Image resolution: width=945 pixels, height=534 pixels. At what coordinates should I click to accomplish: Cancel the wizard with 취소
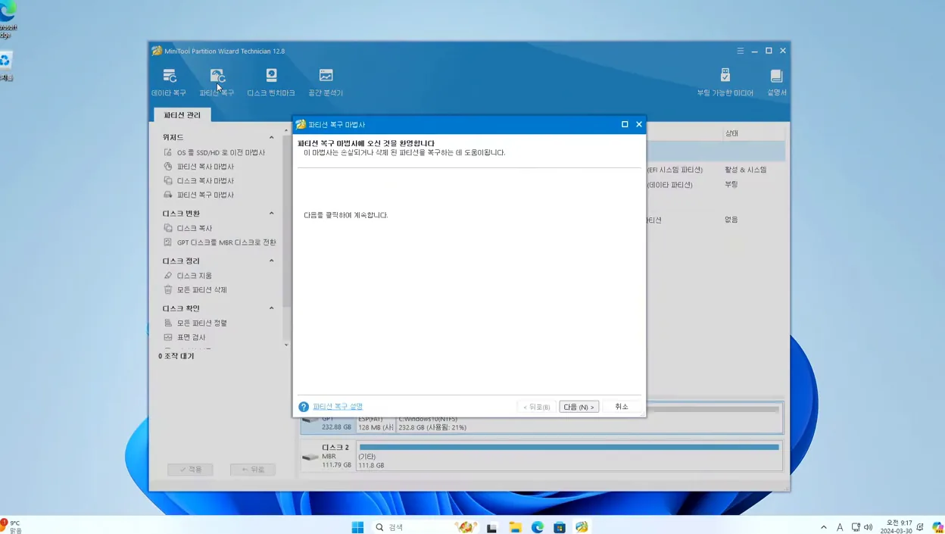622,407
